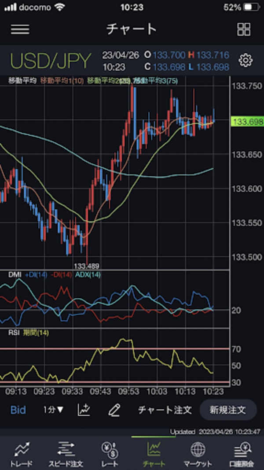
Task: Go to the 口座照会 tab
Action: [242, 454]
